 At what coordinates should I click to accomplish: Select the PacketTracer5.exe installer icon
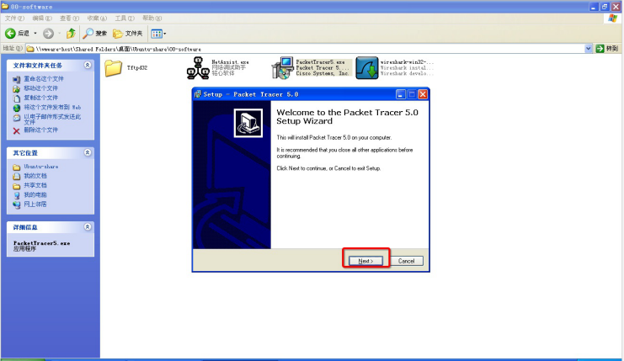point(283,67)
